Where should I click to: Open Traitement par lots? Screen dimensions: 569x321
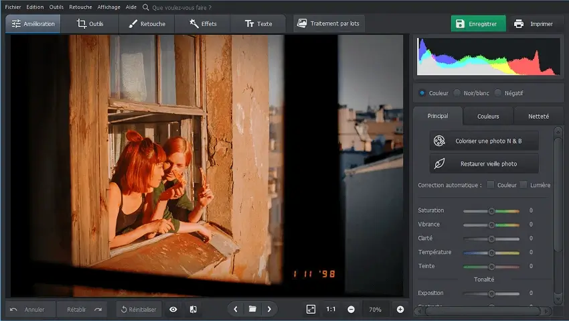(x=329, y=23)
